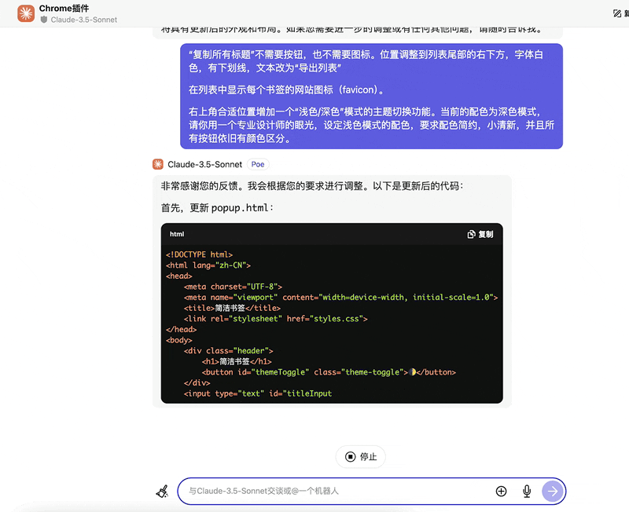Viewport: 629px width, 512px height.
Task: Click the text 首先,更新 popup.html
Action: pyautogui.click(x=217, y=208)
